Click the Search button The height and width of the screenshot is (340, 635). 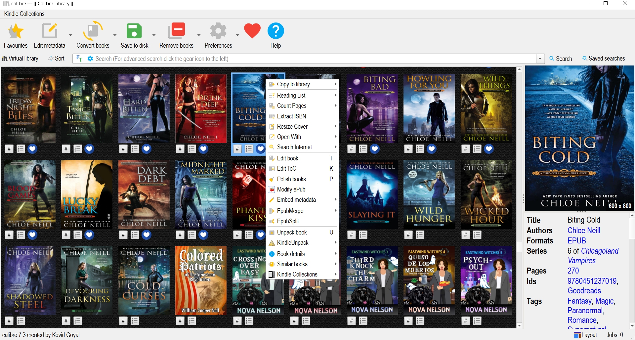(561, 59)
